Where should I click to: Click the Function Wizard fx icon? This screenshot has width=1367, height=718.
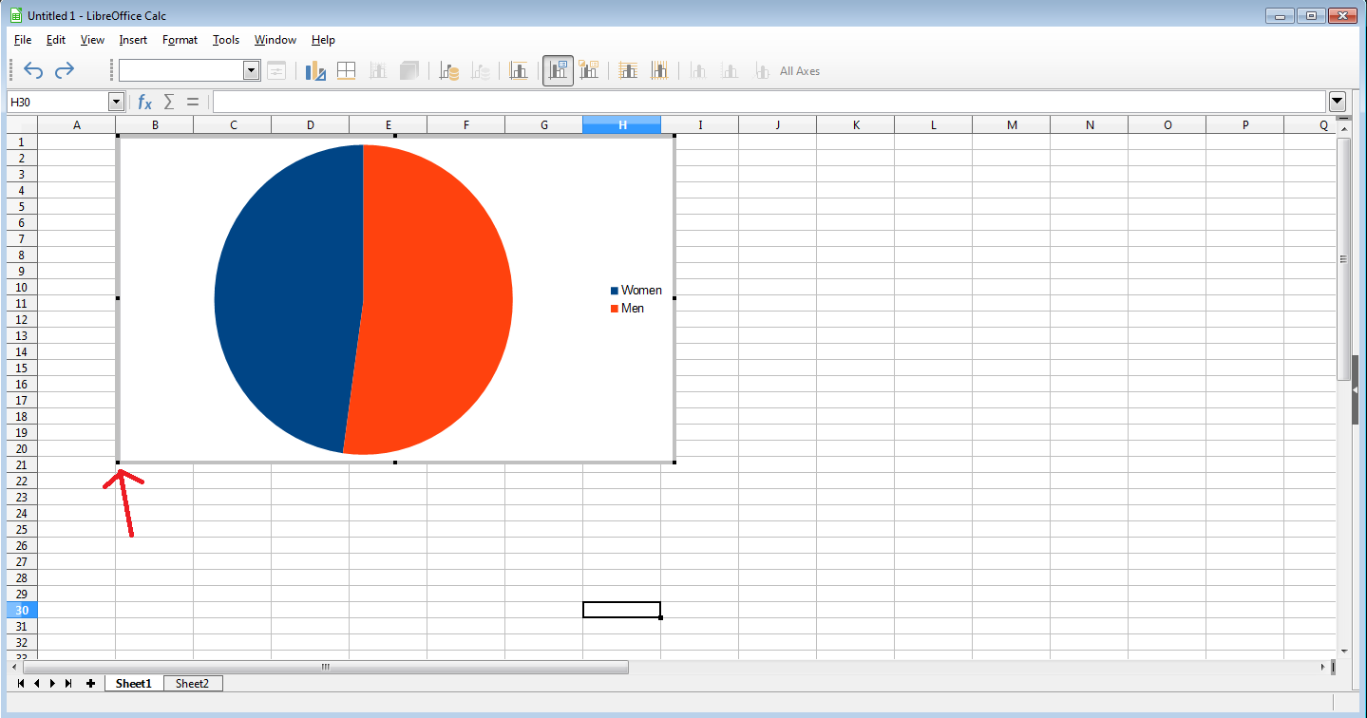coord(144,102)
